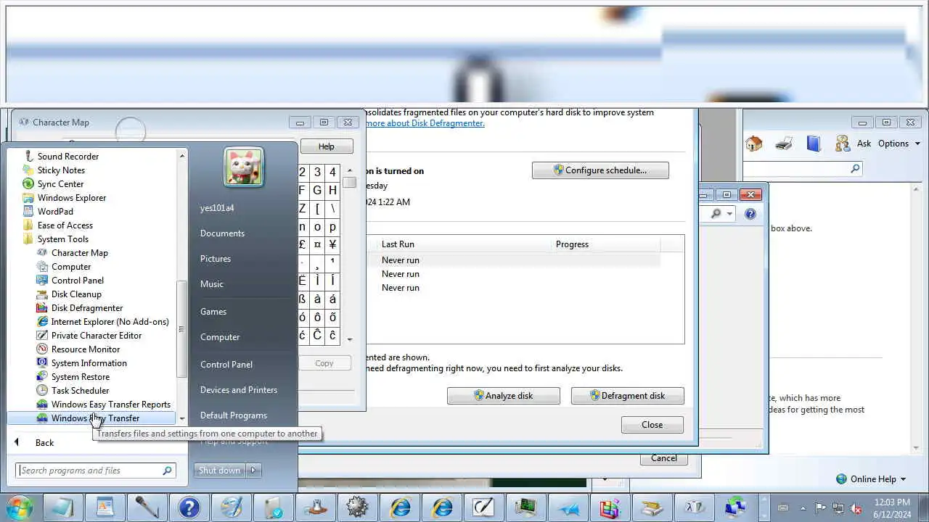This screenshot has width=929, height=522.
Task: Click Start menu programs list scrollbar thumb
Action: 181,328
